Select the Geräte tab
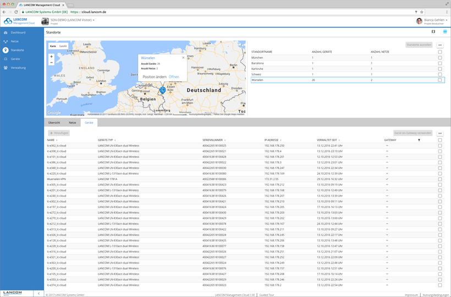 coord(89,122)
